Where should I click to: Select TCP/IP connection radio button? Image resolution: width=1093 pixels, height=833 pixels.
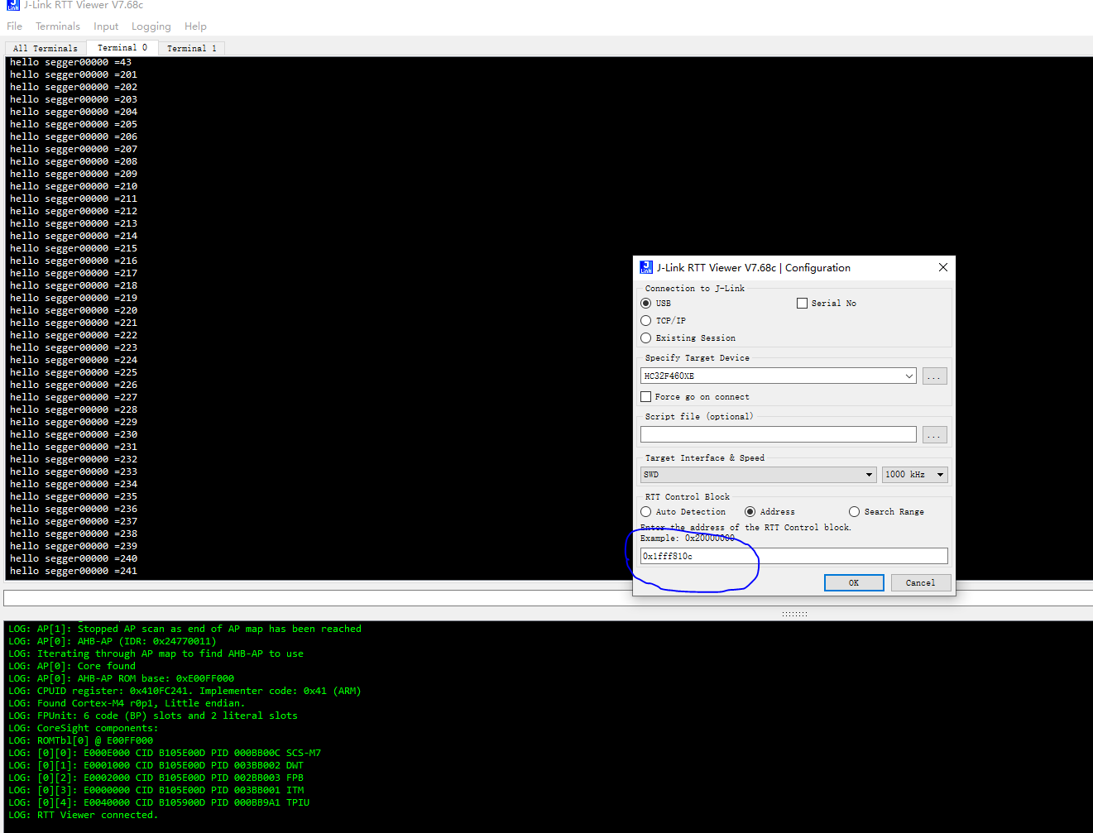(x=645, y=320)
